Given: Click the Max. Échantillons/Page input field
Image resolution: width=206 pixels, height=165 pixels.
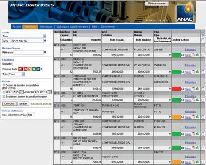Looking at the screenshot, I should click(x=31, y=115).
